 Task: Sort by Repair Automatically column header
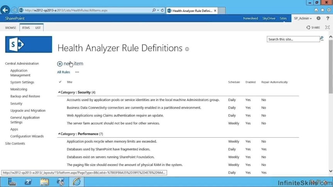click(x=274, y=82)
